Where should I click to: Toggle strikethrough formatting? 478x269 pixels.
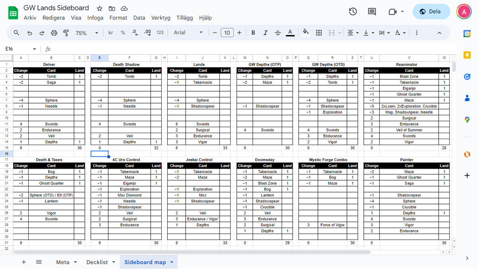coord(278,33)
